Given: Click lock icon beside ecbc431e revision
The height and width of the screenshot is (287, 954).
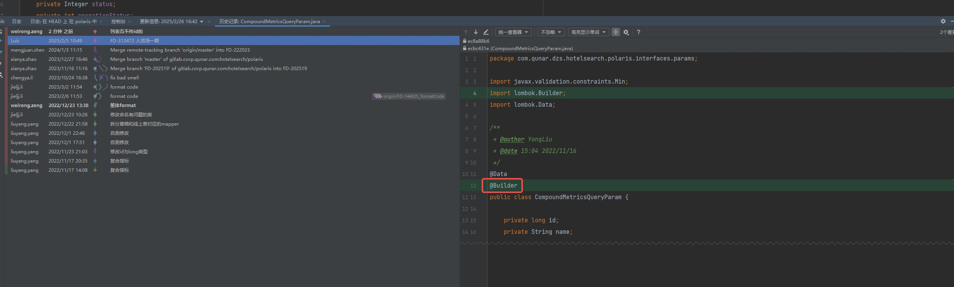Looking at the screenshot, I should [465, 49].
